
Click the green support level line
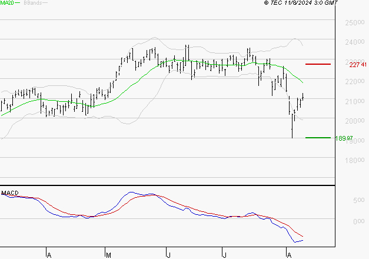(x=318, y=138)
